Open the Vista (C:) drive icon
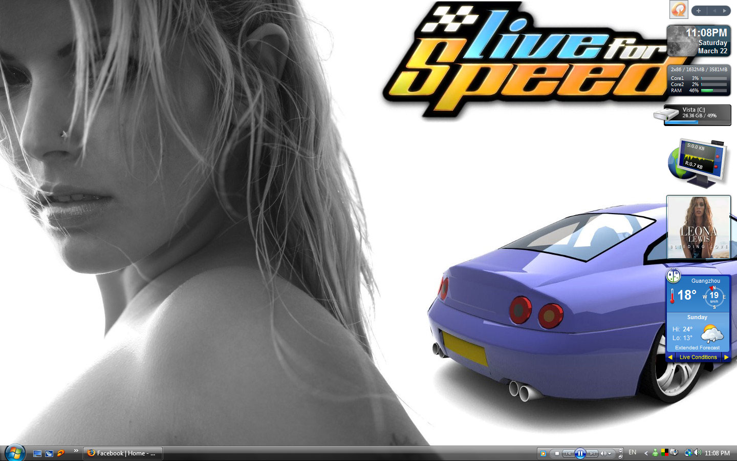 click(x=666, y=114)
